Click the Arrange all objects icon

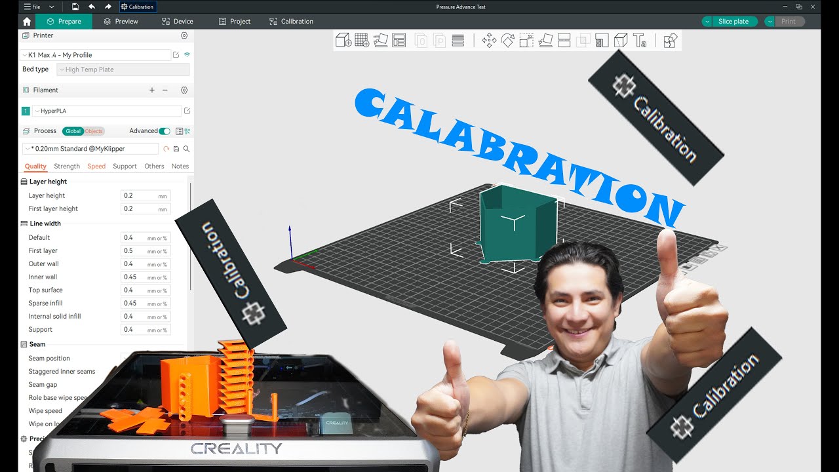tap(399, 40)
